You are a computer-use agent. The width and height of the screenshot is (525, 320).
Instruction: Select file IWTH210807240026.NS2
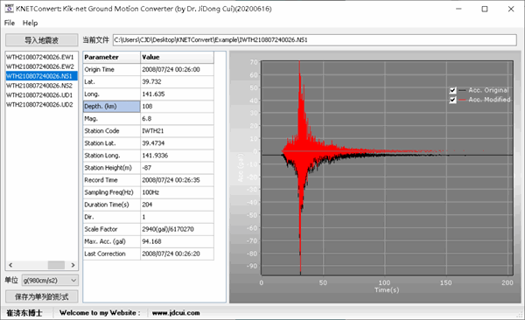click(x=40, y=86)
